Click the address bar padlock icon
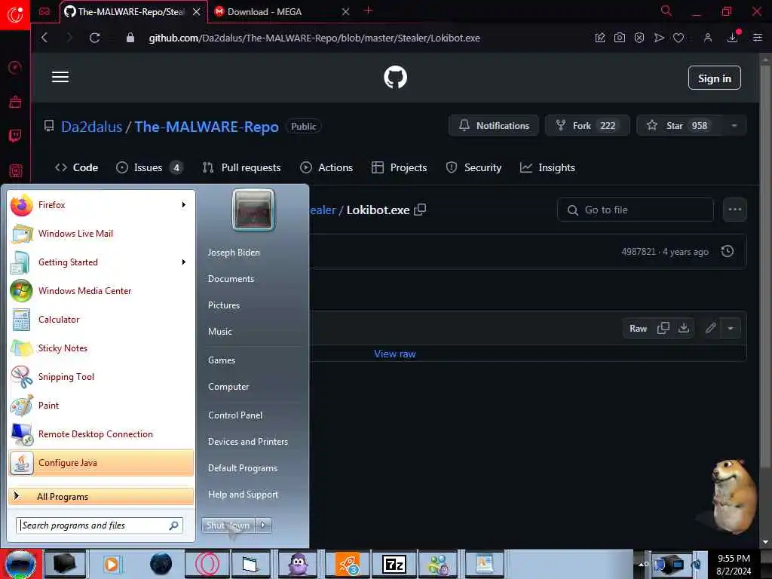 tap(130, 38)
